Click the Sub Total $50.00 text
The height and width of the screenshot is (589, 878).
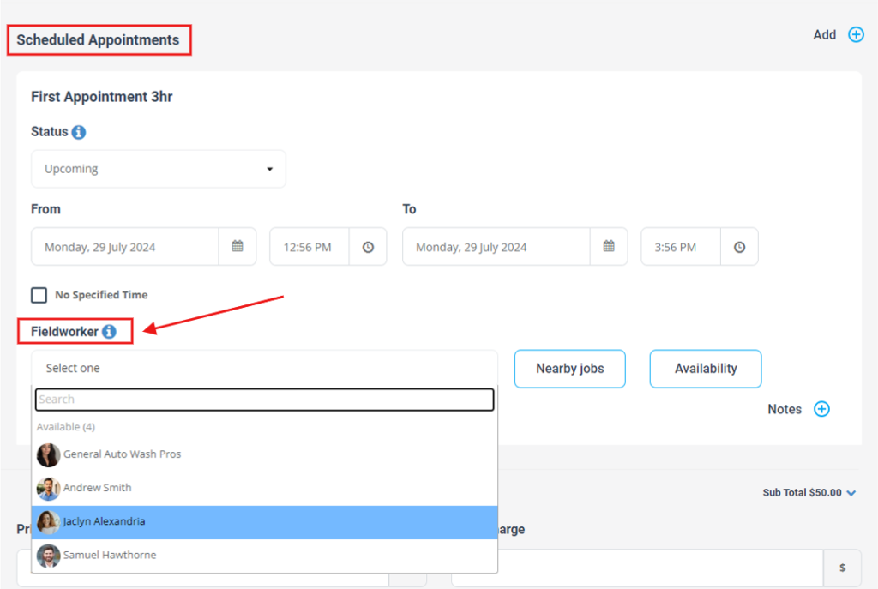pyautogui.click(x=802, y=493)
